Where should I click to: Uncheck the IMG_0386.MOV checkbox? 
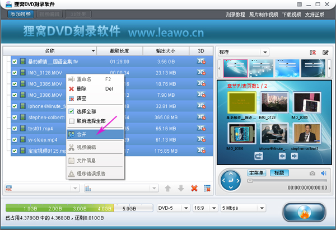click(x=15, y=95)
